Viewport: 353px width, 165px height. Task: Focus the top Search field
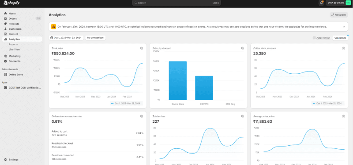pos(176,3)
